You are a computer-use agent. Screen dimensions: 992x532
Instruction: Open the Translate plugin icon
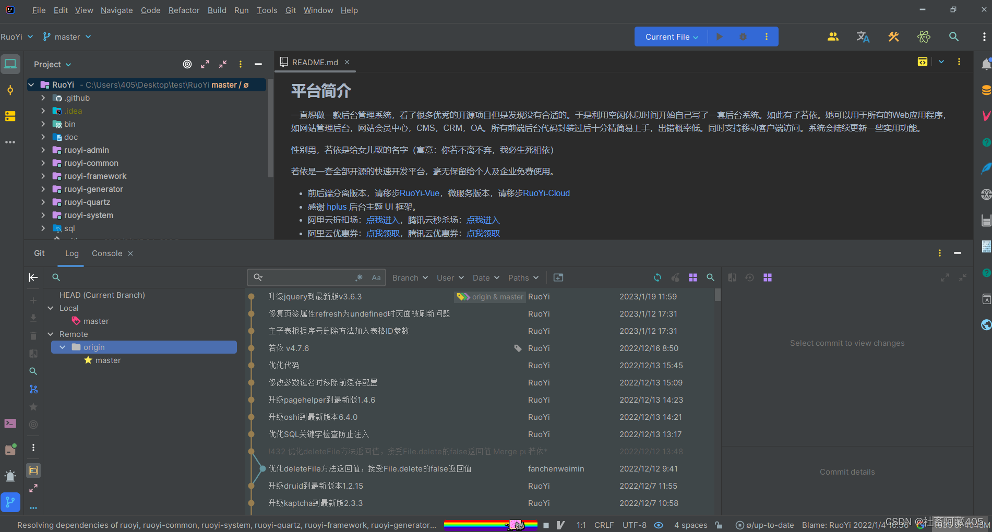click(x=863, y=37)
